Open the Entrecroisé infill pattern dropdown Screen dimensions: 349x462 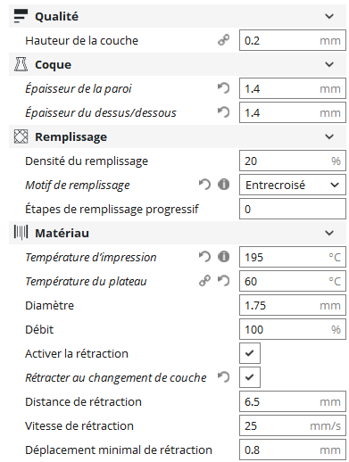293,185
